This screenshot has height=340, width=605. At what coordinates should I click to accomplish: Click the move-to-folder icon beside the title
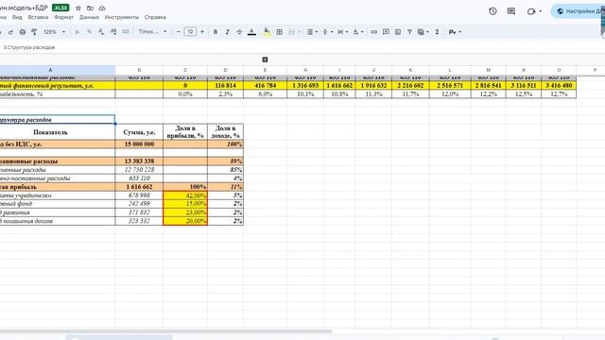(90, 8)
